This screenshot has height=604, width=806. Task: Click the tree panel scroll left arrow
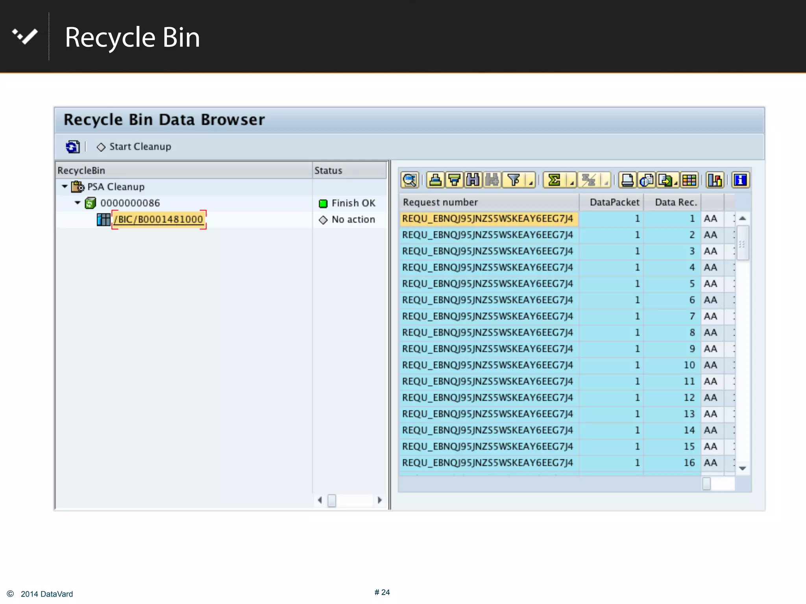pyautogui.click(x=320, y=500)
